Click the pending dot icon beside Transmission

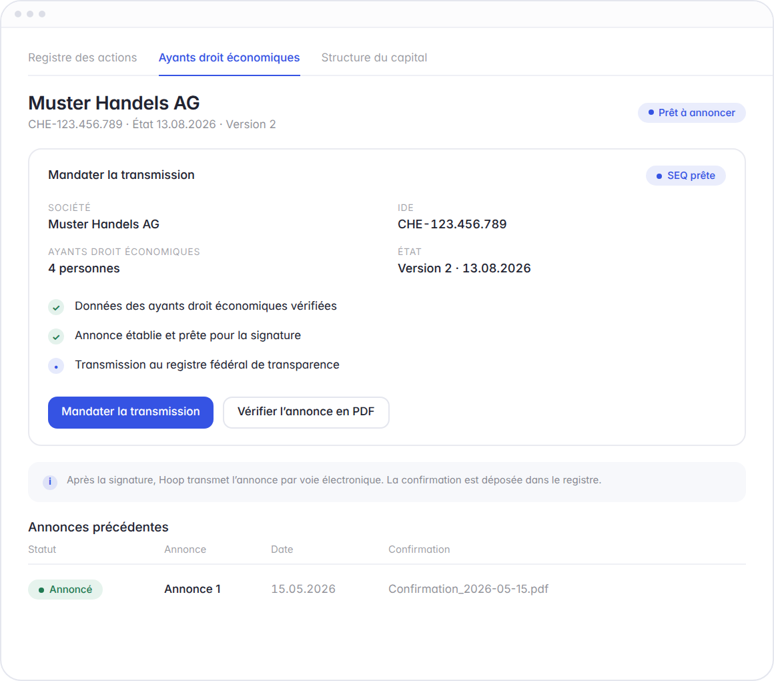pyautogui.click(x=56, y=367)
